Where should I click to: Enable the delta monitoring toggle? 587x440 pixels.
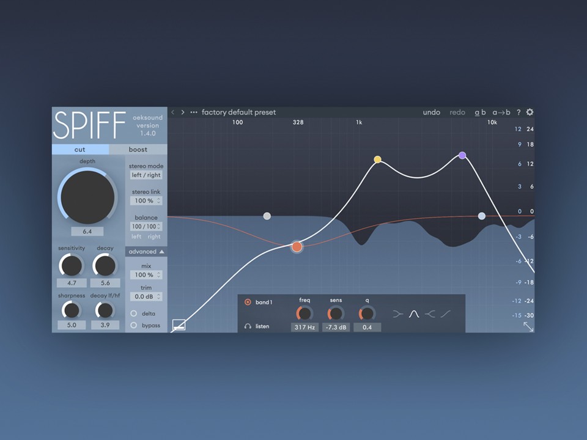pos(133,313)
